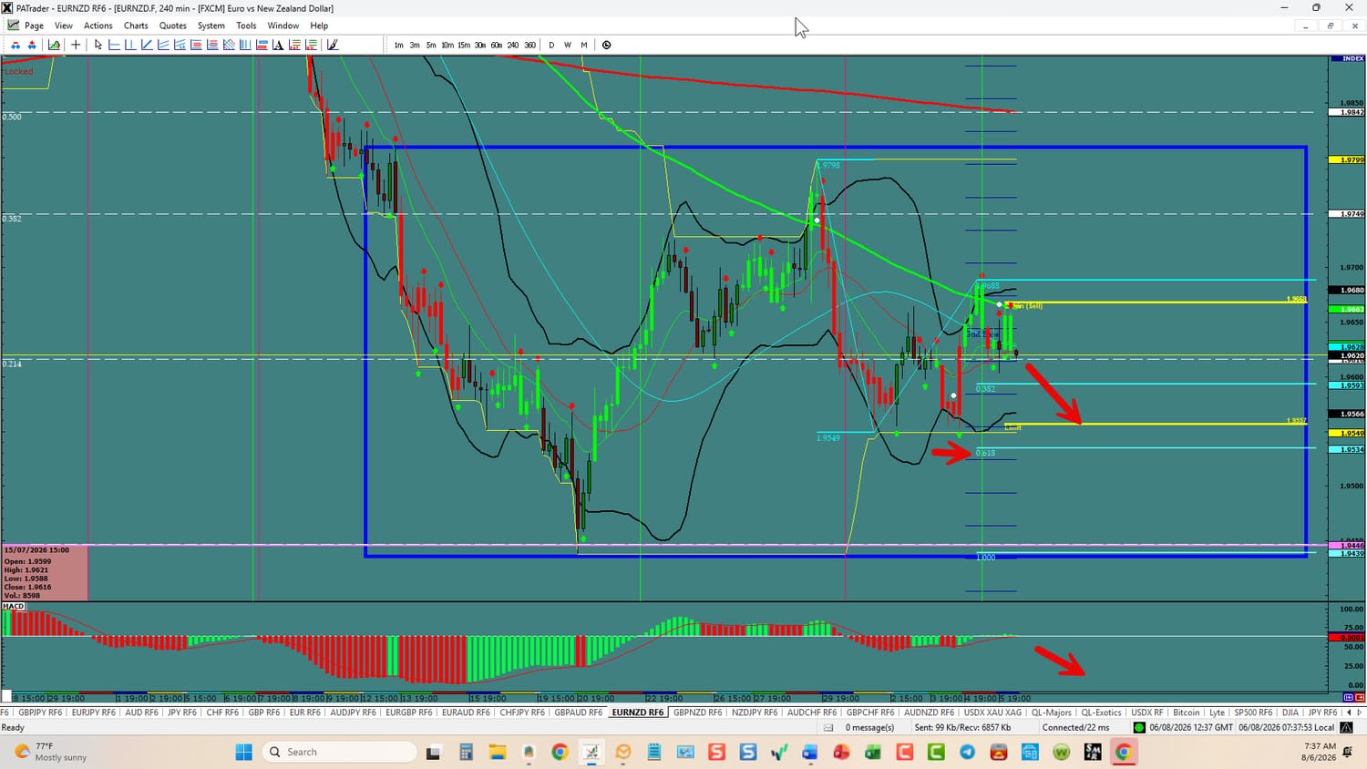
Task: Switch to the 1m timeframe
Action: coord(398,45)
